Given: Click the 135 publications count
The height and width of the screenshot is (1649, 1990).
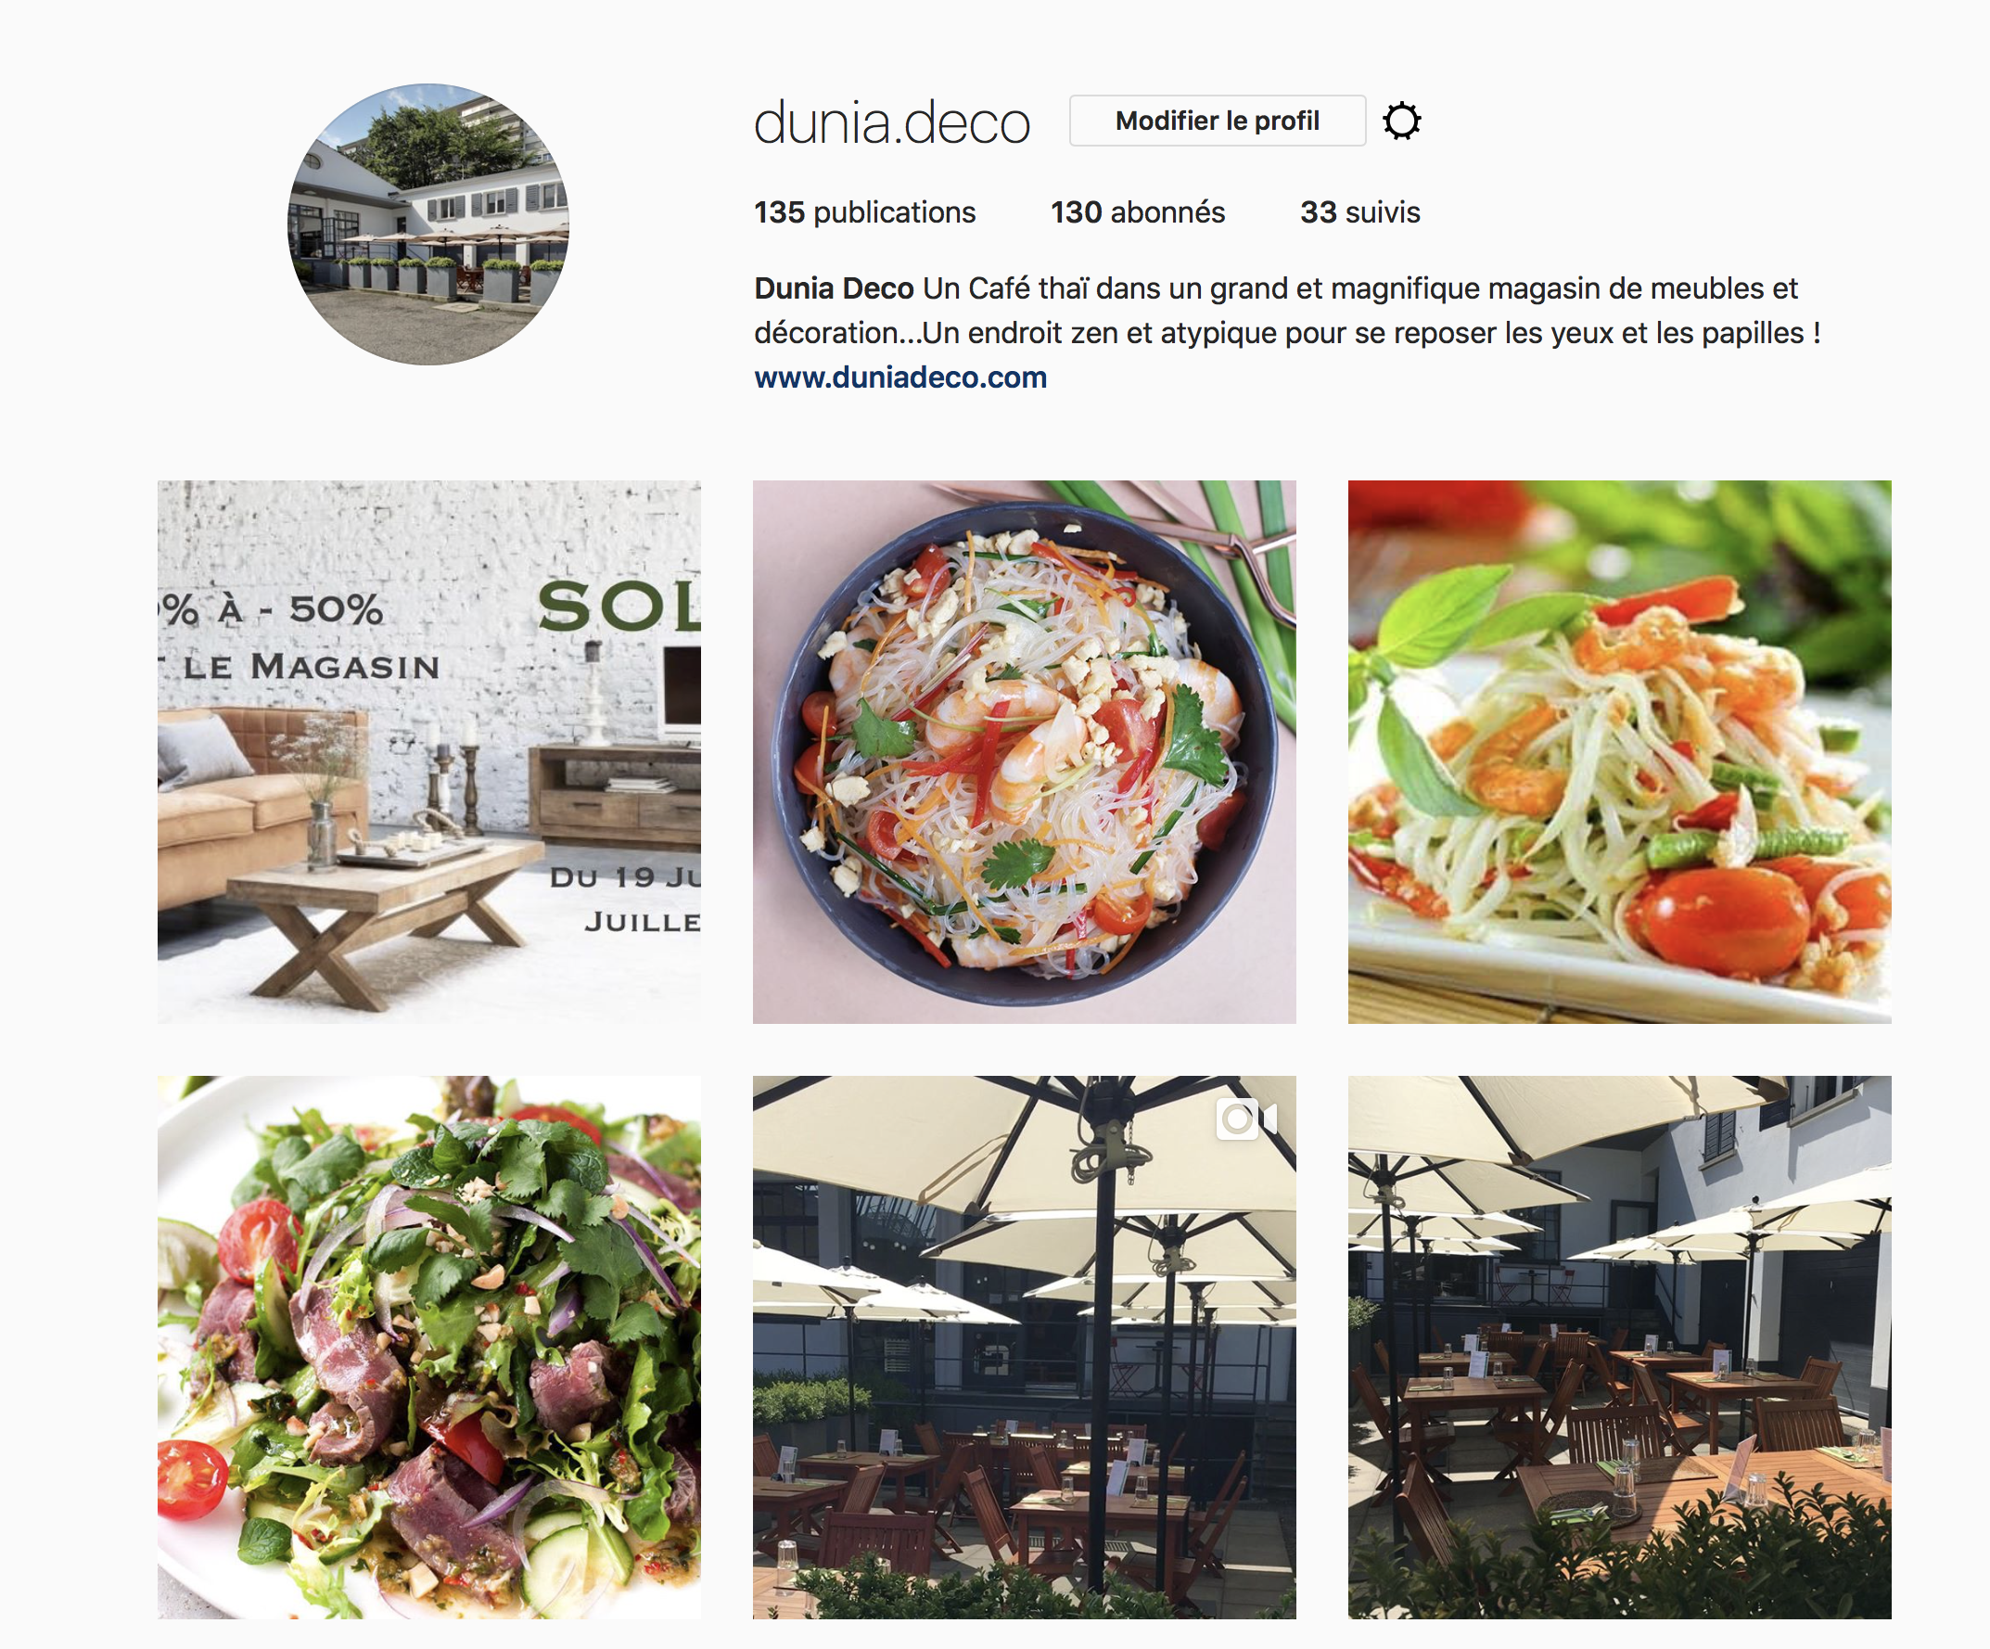Looking at the screenshot, I should click(x=864, y=212).
